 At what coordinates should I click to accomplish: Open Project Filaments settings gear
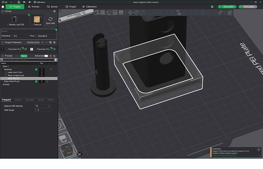55,43
